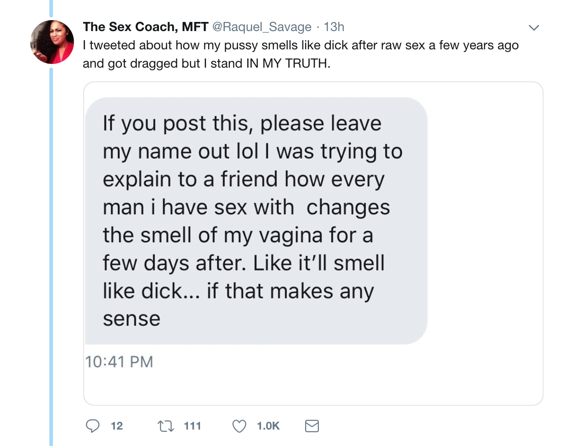Click the reply speech bubble icon
The image size is (571, 446).
[x=93, y=426]
